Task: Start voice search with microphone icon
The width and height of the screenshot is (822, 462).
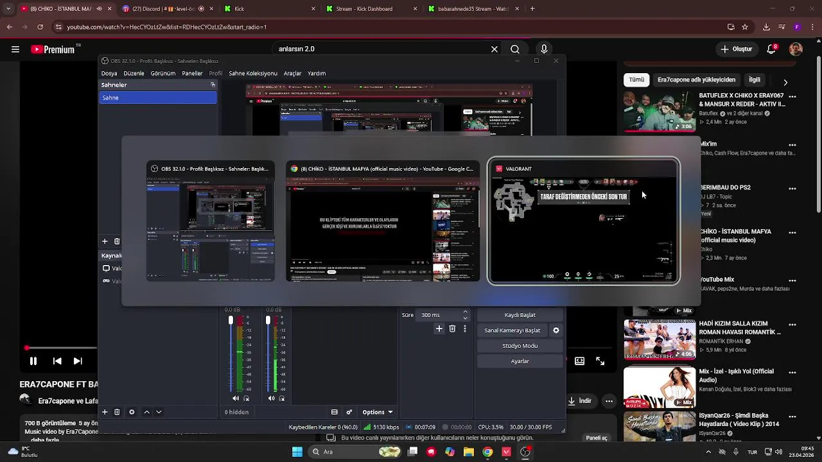Action: (544, 49)
